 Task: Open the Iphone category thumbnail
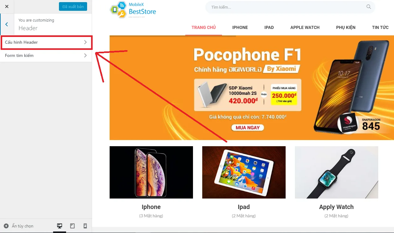[151, 172]
